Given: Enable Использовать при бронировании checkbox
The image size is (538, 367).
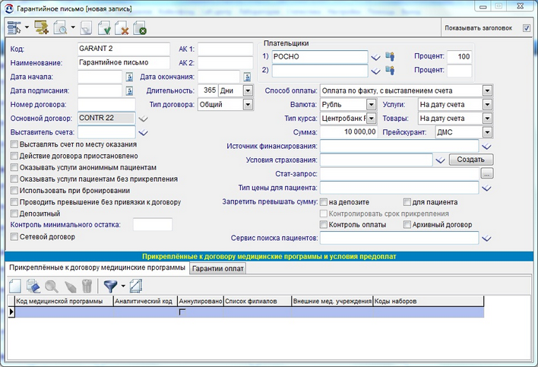Looking at the screenshot, I should pyautogui.click(x=14, y=191).
